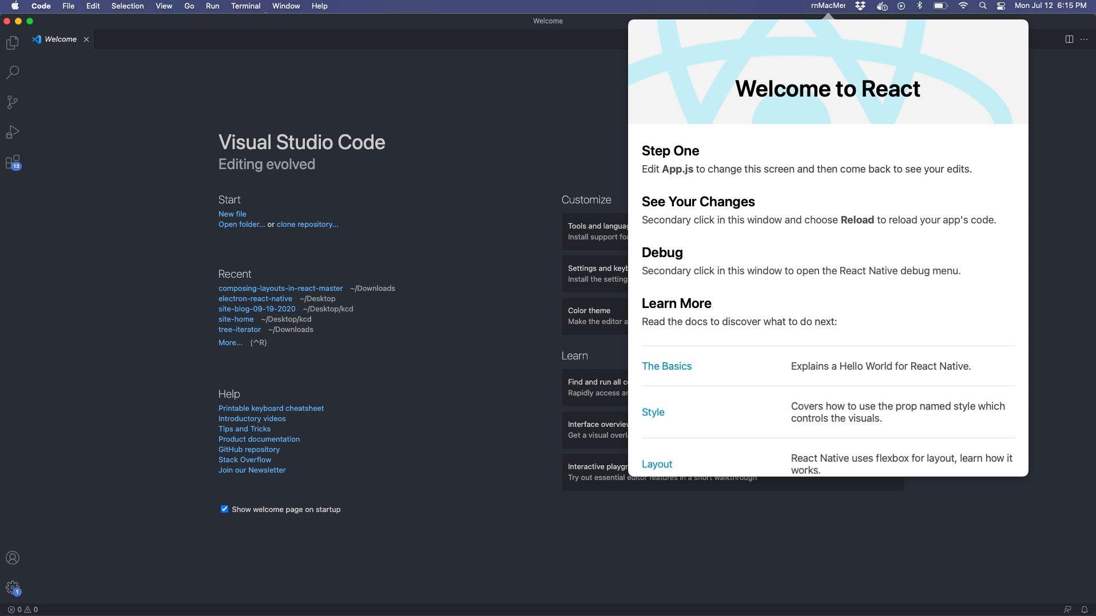Click the Color theme card in Customize
1096x616 pixels.
[x=595, y=316]
